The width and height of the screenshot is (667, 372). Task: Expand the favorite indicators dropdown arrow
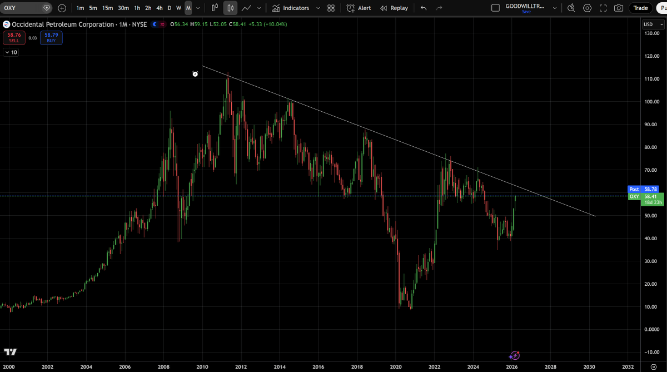pos(318,8)
